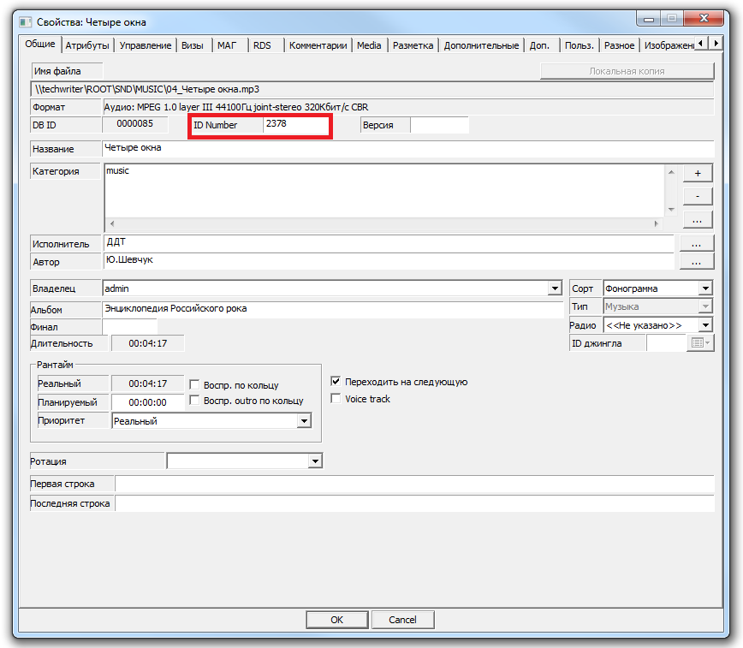Open the RDS tab
This screenshot has height=648, width=743.
pos(262,45)
